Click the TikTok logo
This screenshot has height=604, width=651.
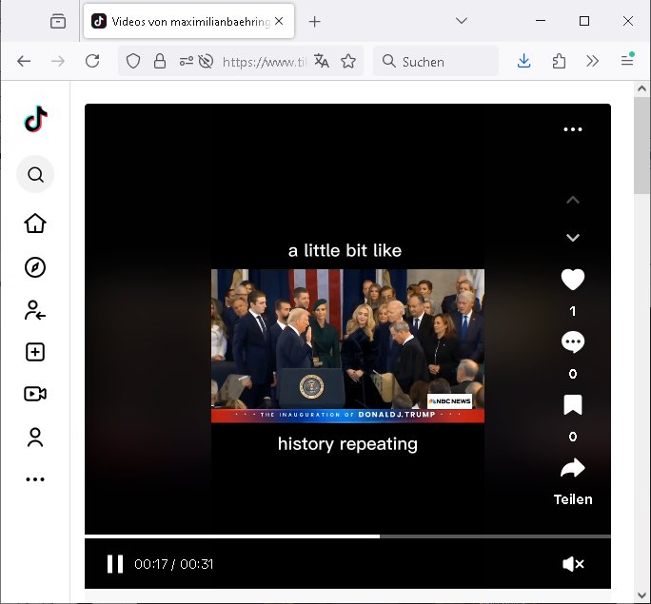point(36,119)
